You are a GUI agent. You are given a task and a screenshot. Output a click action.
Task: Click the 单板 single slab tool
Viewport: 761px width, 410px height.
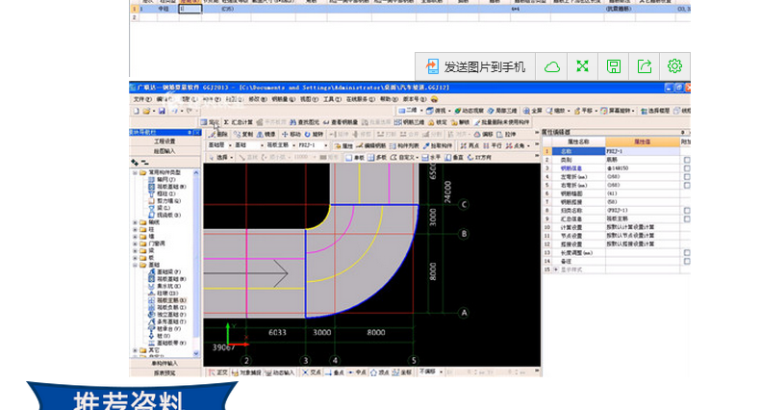point(355,158)
